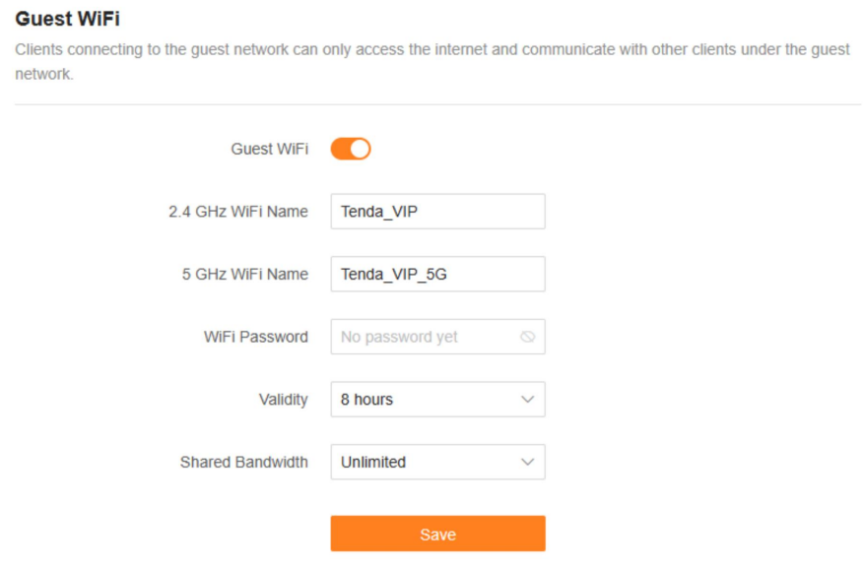Click the Save button
863x567 pixels.
[x=437, y=534]
